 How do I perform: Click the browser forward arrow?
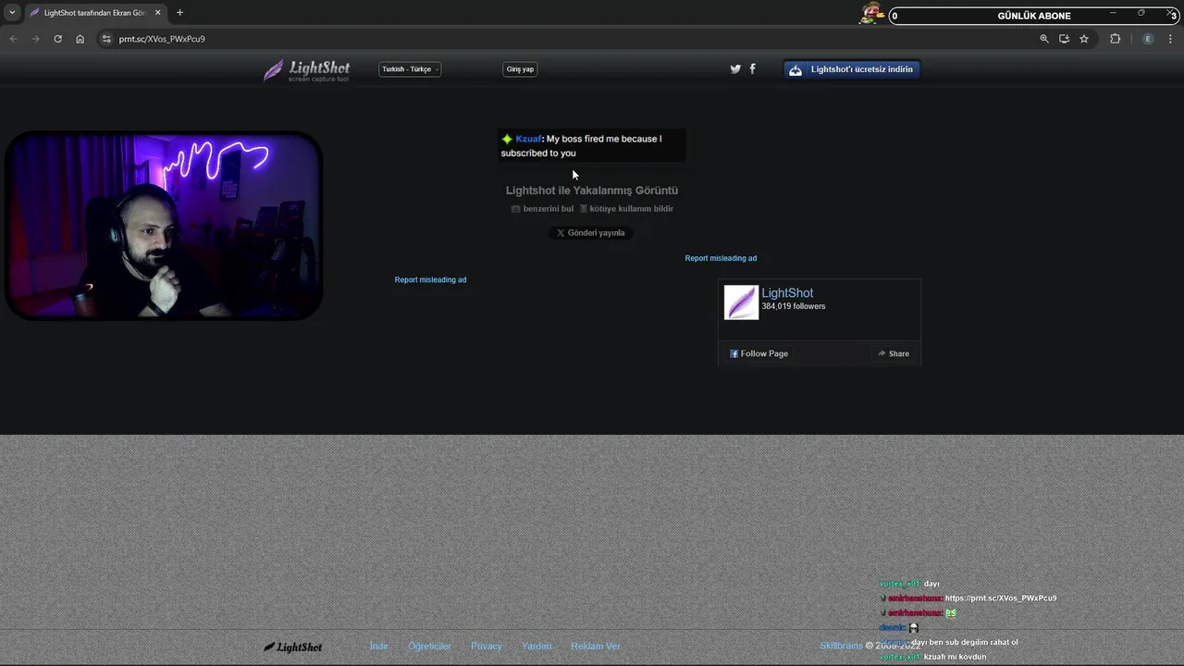tap(35, 39)
